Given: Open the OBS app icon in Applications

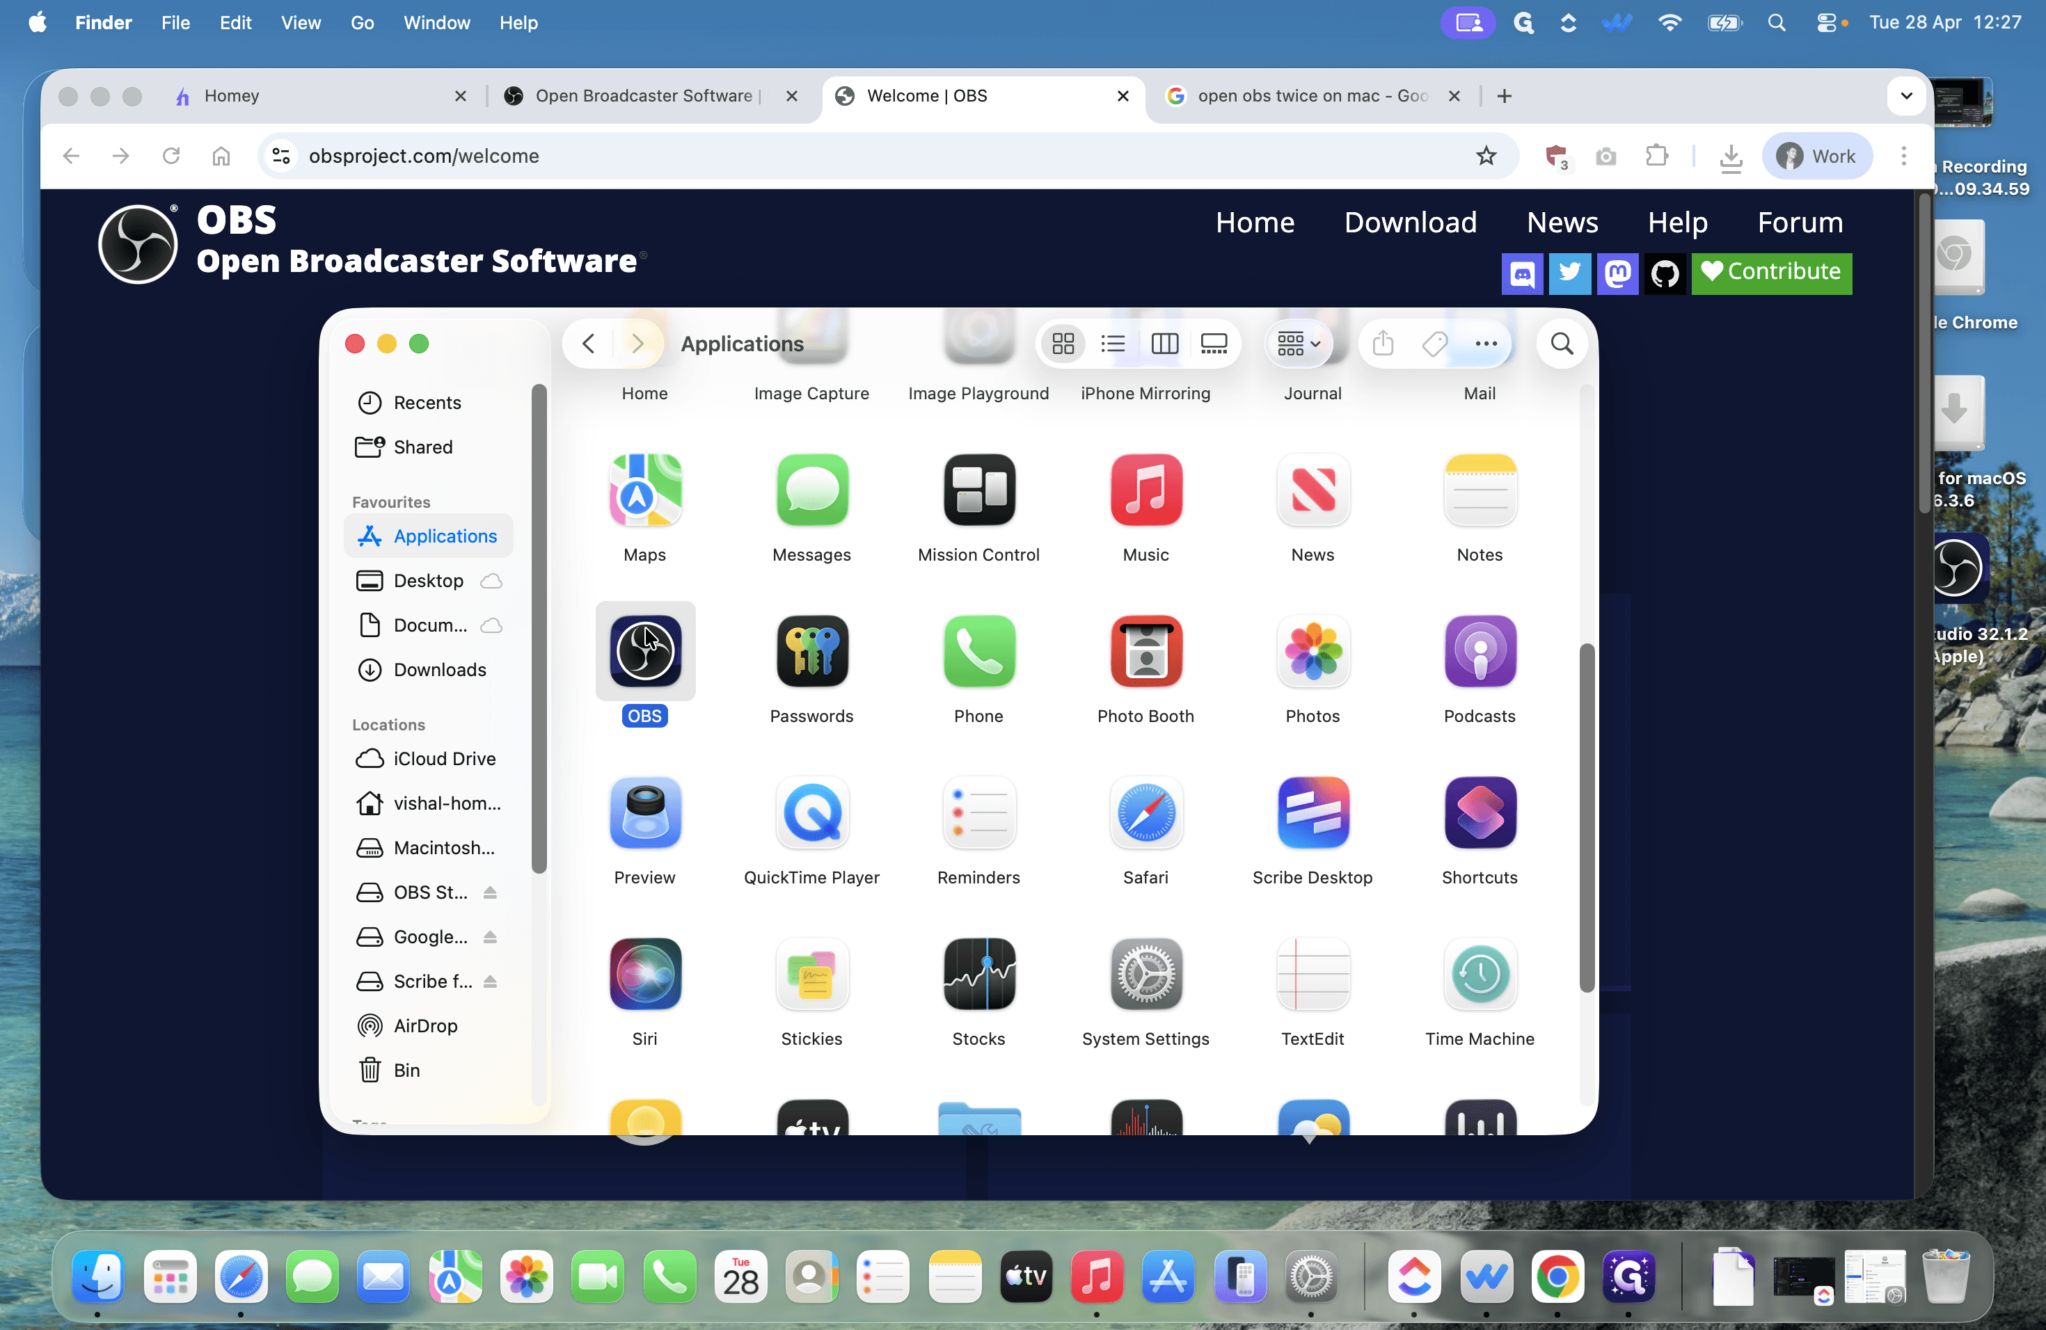Looking at the screenshot, I should [644, 651].
